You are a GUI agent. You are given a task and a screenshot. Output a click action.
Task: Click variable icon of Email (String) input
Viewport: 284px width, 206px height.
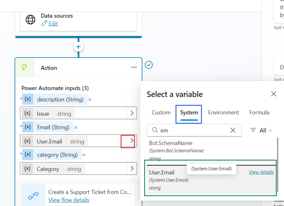coord(28,127)
